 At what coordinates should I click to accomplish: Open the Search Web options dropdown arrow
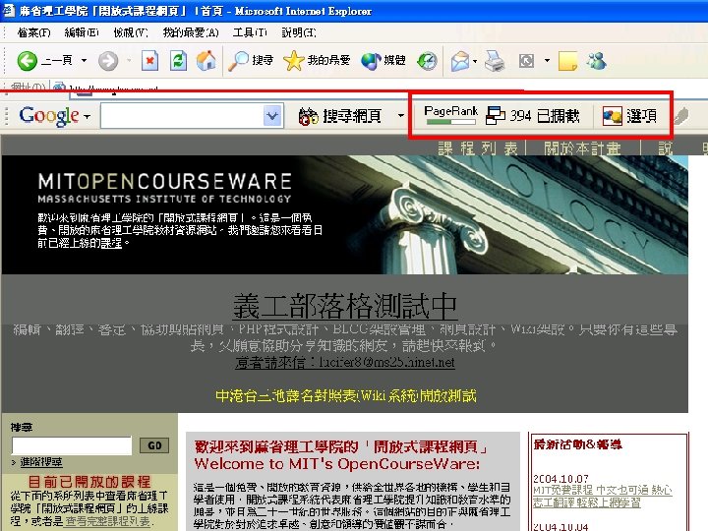click(x=400, y=116)
